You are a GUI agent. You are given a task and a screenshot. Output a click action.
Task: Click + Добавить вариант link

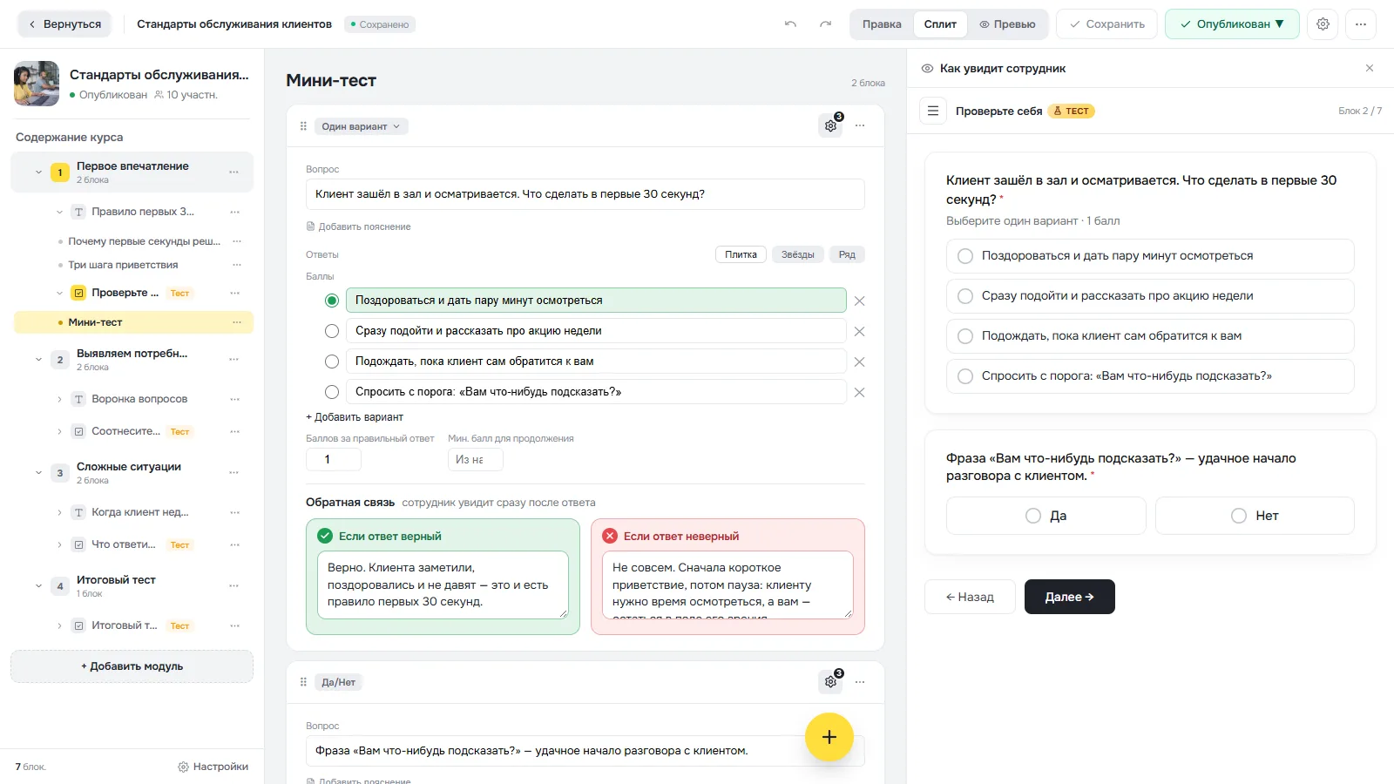tap(355, 417)
